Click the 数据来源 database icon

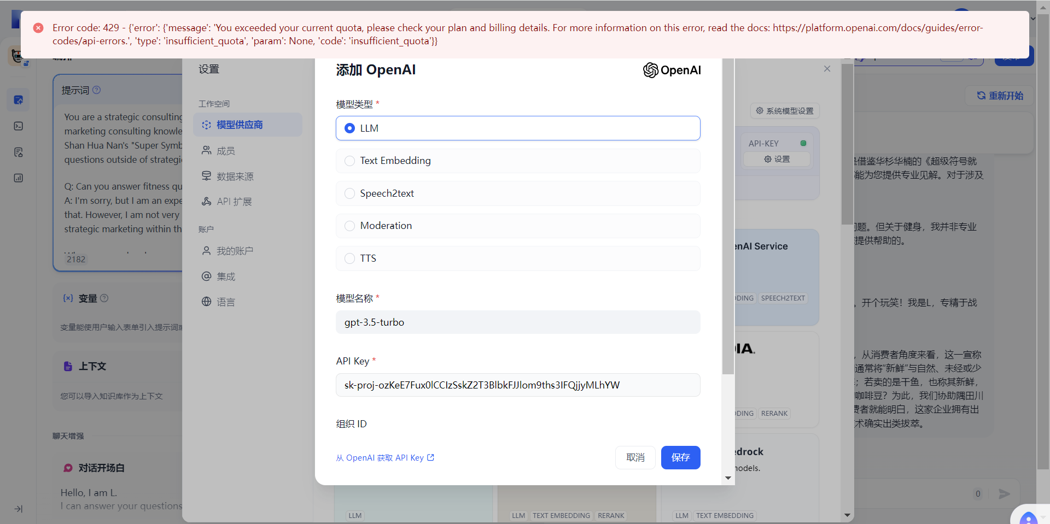pos(206,176)
